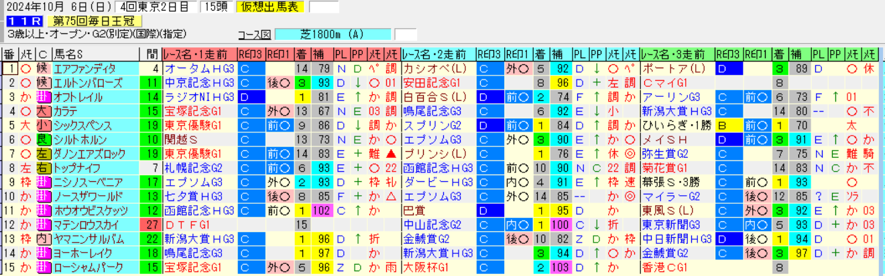The height and width of the screenshot is (276, 885).
Task: Click the 右 marker icon for トップナイフ
Action: (44, 167)
